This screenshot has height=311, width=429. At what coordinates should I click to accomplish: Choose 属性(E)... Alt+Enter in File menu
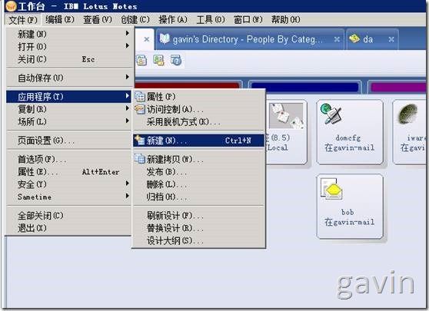point(69,172)
